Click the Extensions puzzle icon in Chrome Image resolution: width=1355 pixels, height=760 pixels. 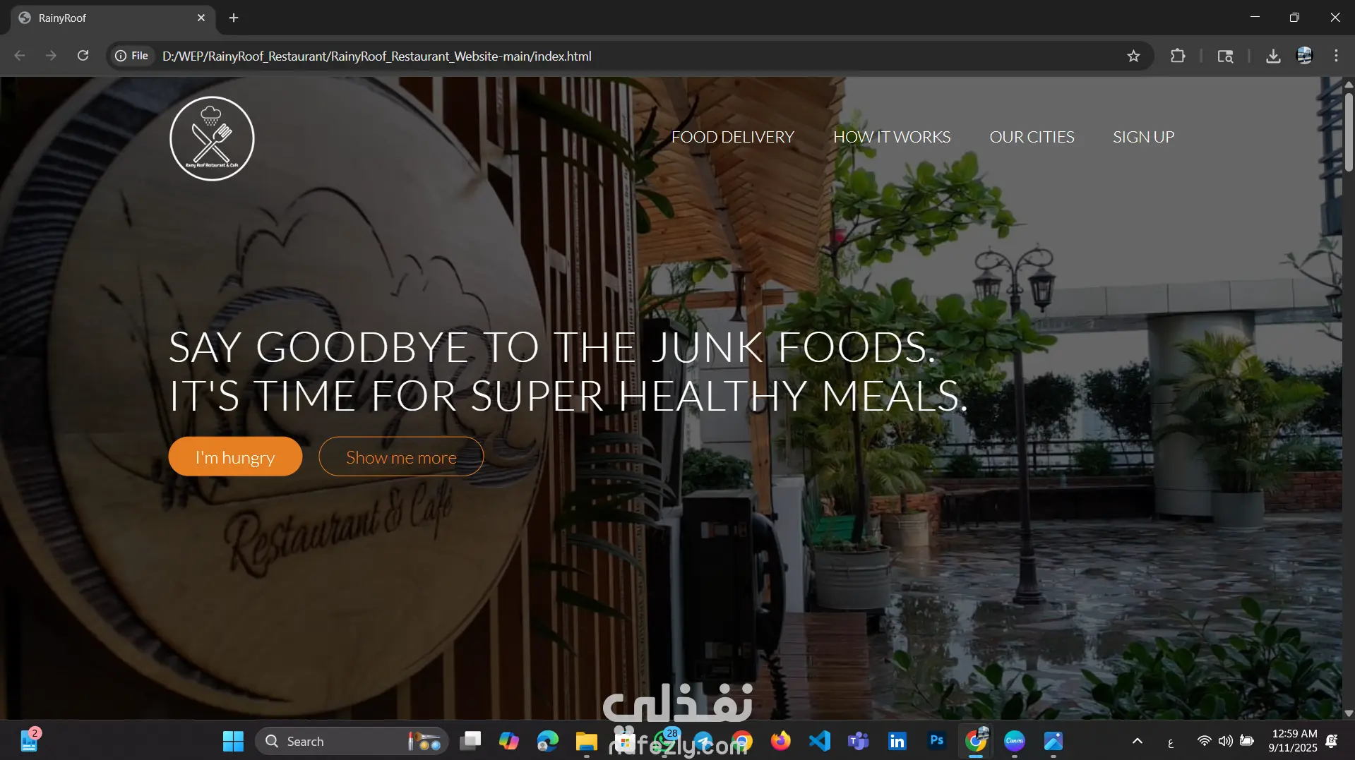click(x=1178, y=56)
